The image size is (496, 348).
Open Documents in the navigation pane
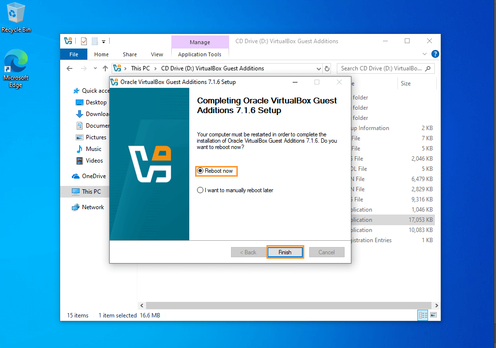(93, 126)
